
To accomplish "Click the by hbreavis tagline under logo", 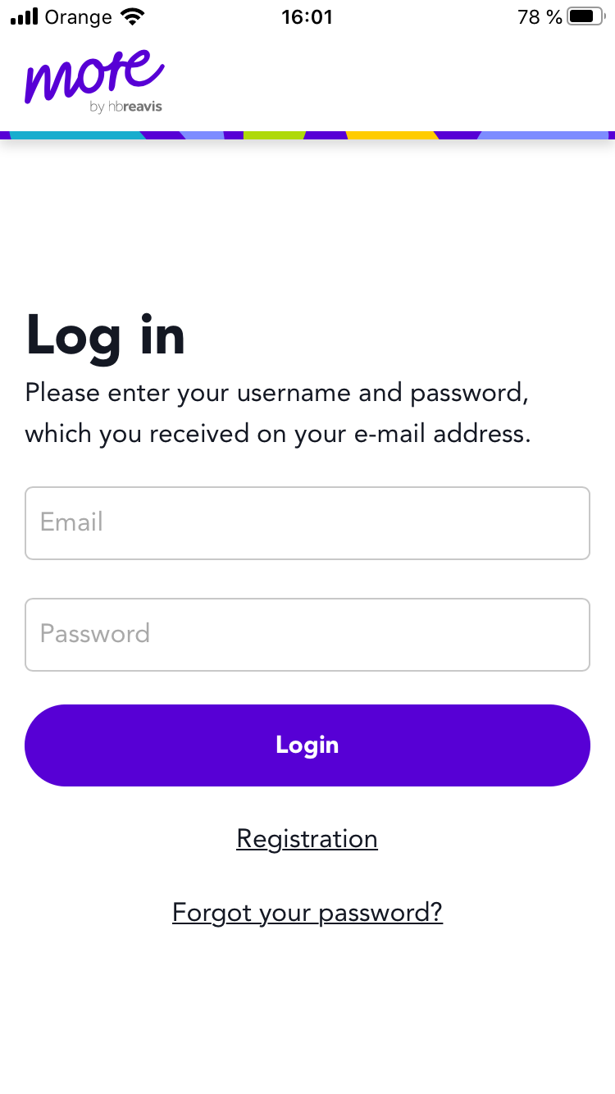I will 126,107.
